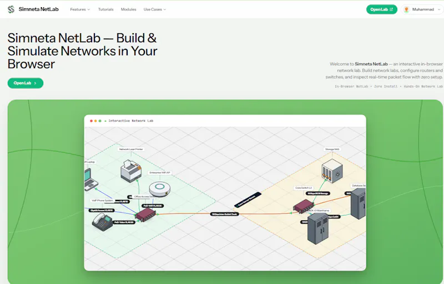Select the VoIP phone device icon
Image resolution: width=444 pixels, height=284 pixels.
tap(103, 222)
